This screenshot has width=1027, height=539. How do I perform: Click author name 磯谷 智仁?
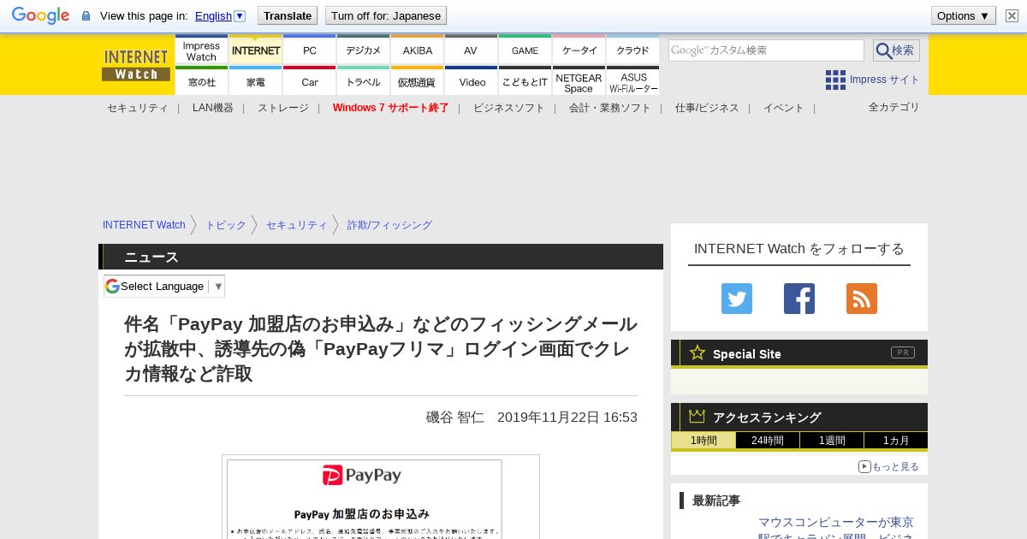455,418
